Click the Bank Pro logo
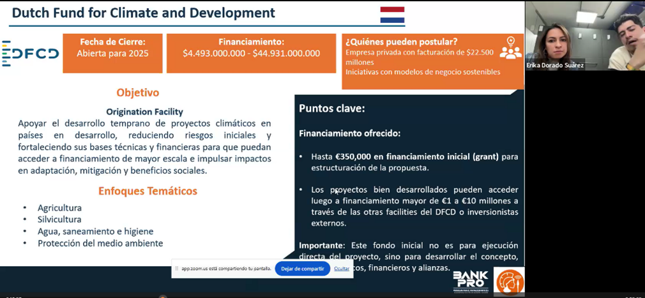Viewport: 645px width, 298px height. click(471, 281)
